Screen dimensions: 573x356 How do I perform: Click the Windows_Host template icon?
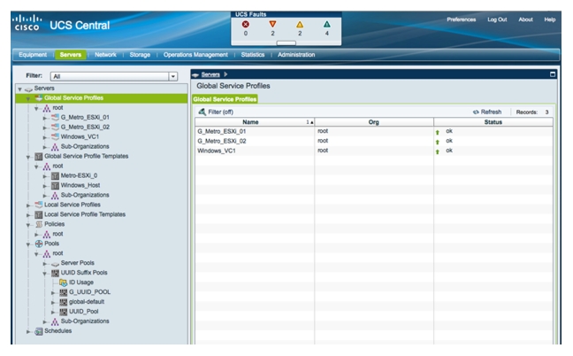[55, 185]
